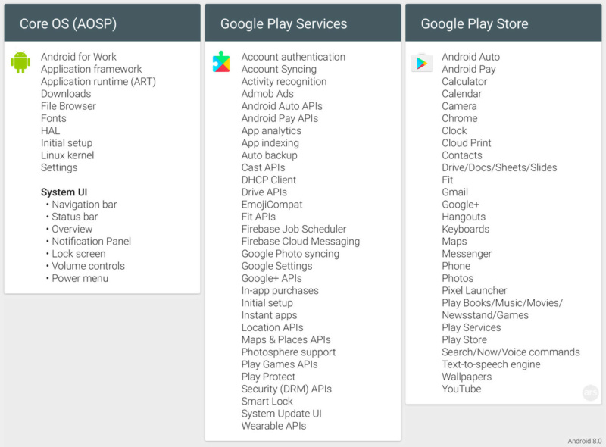Click the ars watermark logo
This screenshot has height=447, width=606.
(590, 392)
